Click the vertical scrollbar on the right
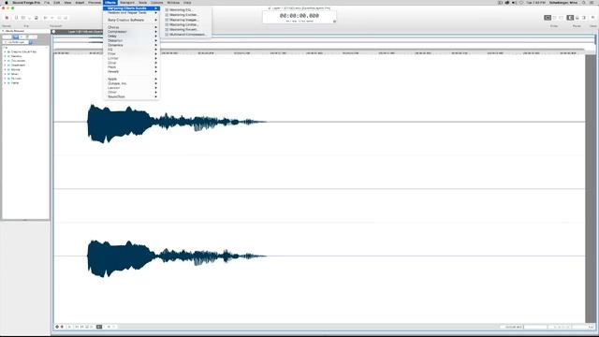 [x=591, y=189]
